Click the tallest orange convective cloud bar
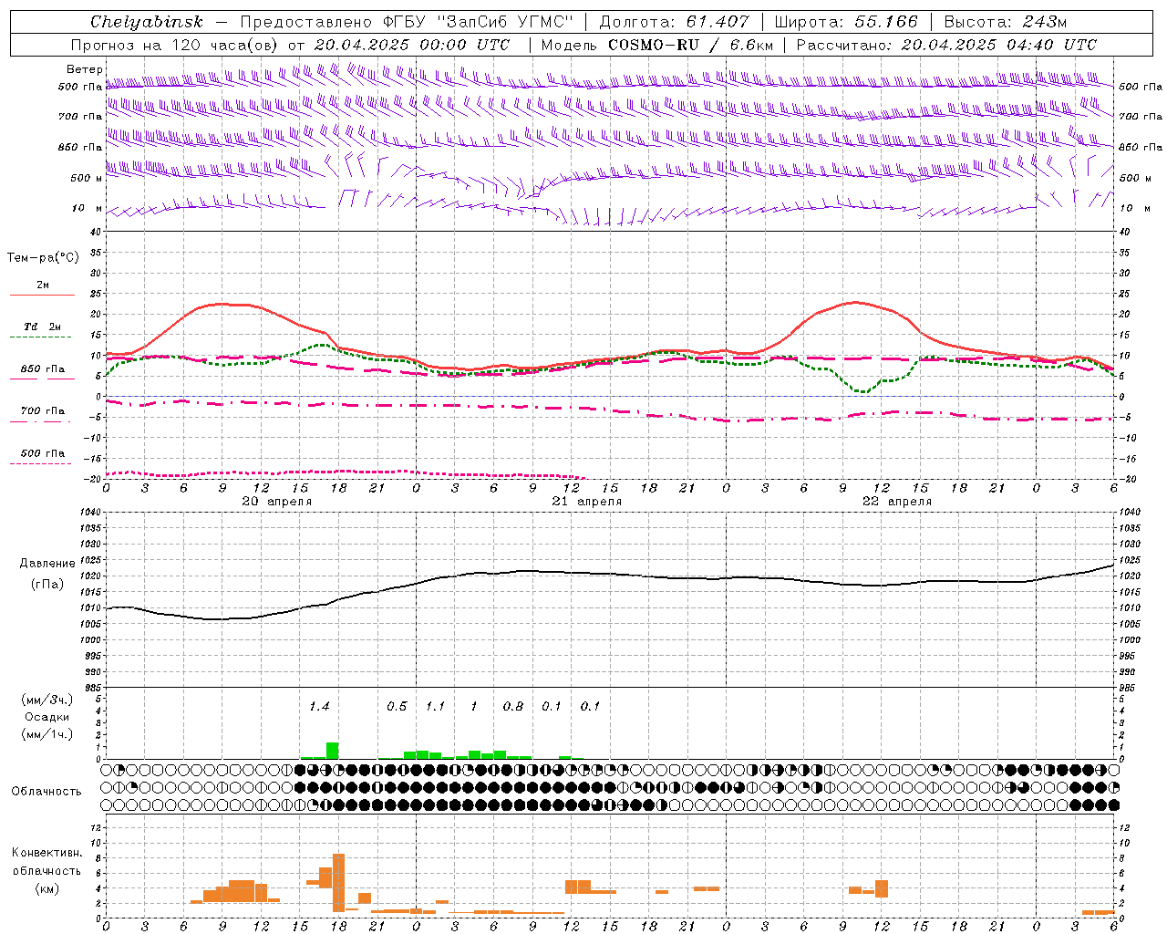 tap(339, 883)
